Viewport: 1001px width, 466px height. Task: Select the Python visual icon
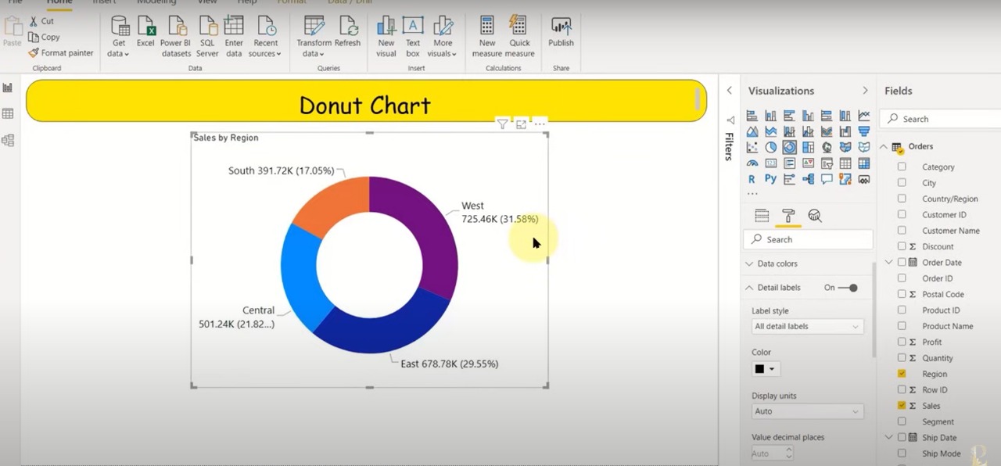click(x=770, y=179)
